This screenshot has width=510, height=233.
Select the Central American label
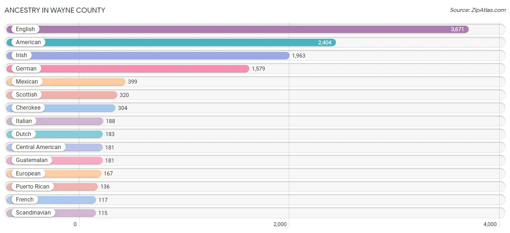[38, 147]
